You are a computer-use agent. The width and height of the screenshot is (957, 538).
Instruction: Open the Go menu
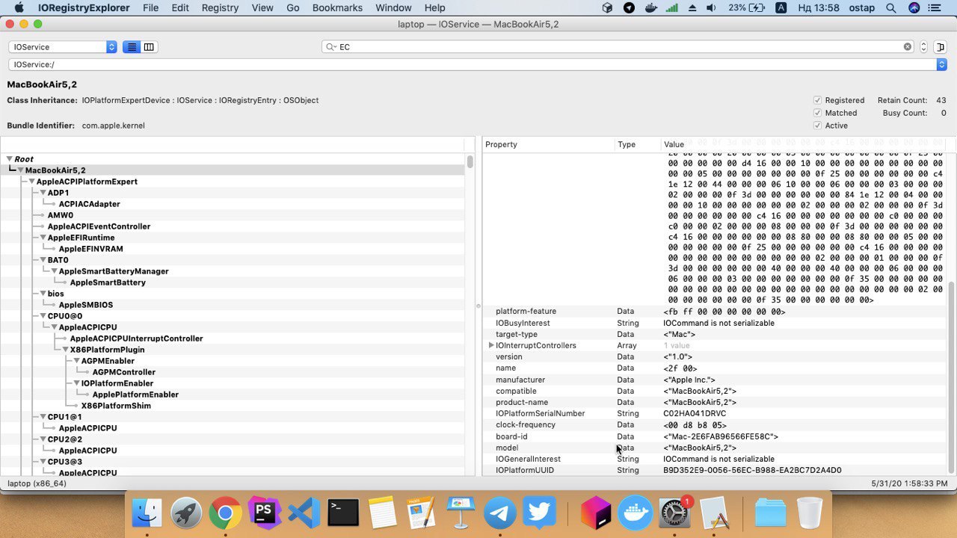point(292,7)
